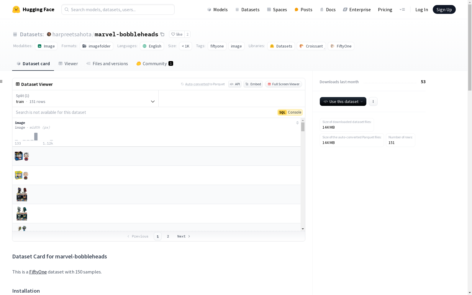Screen dimensions: 472x295
Task: Filter by the Datasets library tag
Action: 281,46
